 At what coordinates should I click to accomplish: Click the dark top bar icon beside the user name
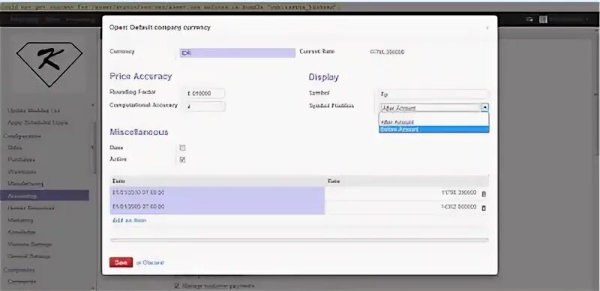(543, 19)
